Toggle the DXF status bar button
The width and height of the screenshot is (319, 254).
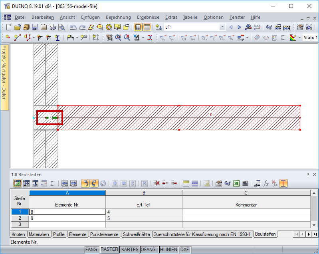tap(184, 249)
